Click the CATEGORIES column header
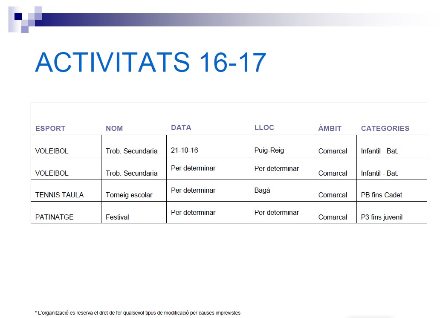 tap(385, 128)
